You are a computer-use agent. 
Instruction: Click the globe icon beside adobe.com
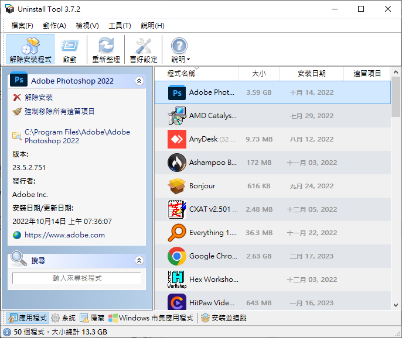pyautogui.click(x=17, y=235)
